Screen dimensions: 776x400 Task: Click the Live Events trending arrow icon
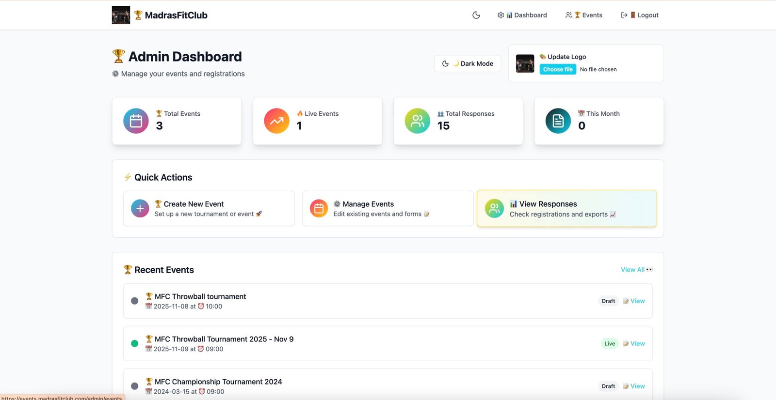tap(276, 121)
